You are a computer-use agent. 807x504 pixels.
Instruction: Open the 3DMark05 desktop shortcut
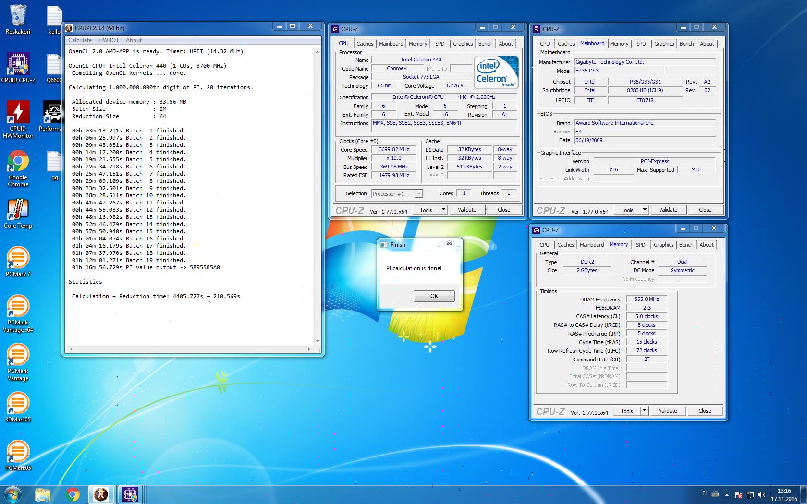tap(18, 407)
